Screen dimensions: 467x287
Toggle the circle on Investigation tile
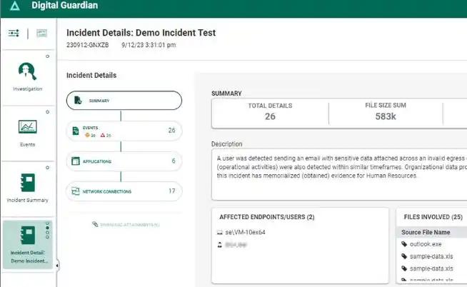(x=47, y=56)
